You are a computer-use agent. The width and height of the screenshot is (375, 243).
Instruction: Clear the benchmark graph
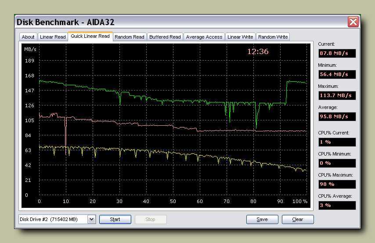298,219
